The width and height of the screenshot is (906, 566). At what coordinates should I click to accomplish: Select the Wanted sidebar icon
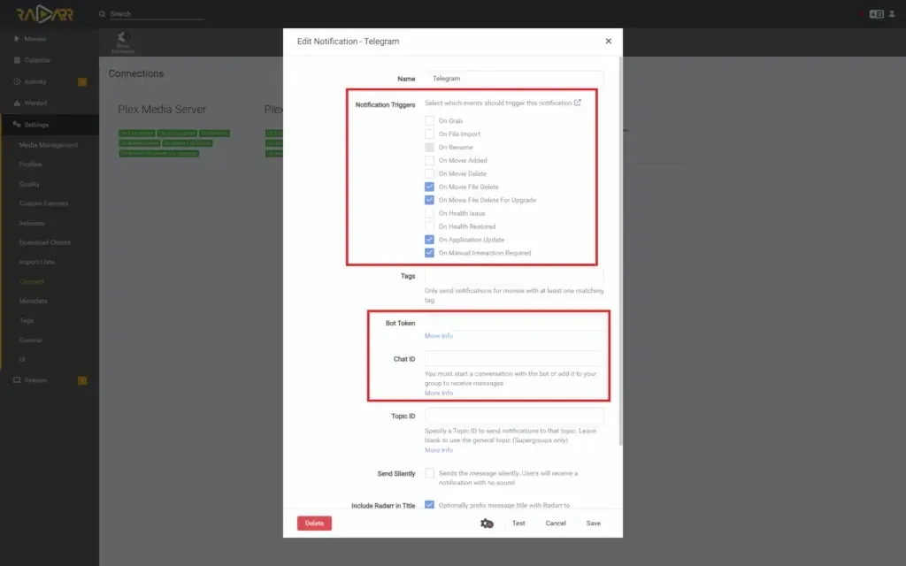click(x=16, y=103)
